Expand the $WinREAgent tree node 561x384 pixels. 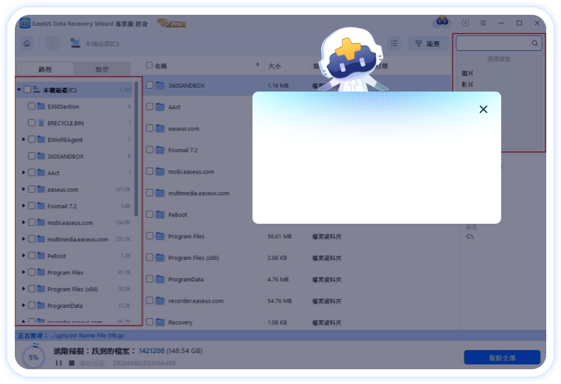point(24,140)
